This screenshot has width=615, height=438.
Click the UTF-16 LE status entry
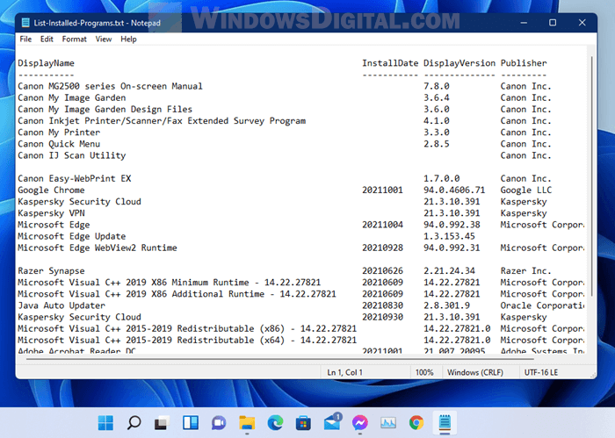541,372
